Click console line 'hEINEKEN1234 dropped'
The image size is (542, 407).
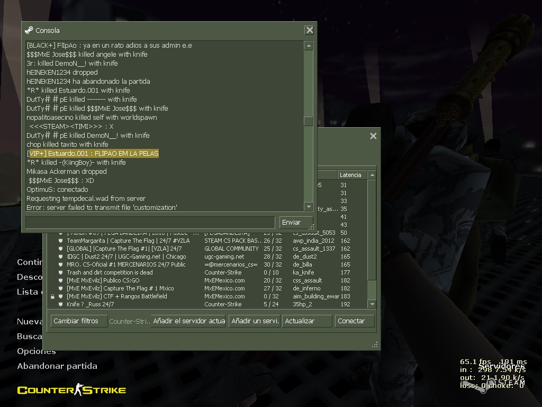[x=62, y=72]
